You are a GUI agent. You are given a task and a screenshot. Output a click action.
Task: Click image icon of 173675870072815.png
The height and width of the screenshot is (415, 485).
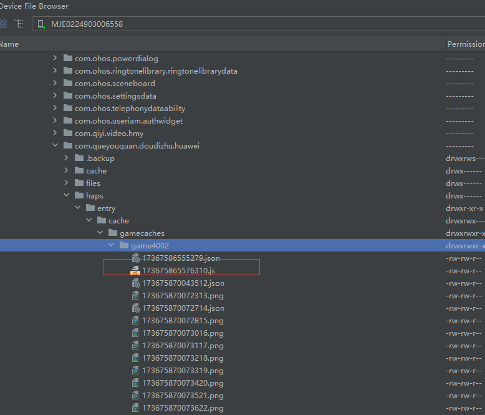[135, 321]
